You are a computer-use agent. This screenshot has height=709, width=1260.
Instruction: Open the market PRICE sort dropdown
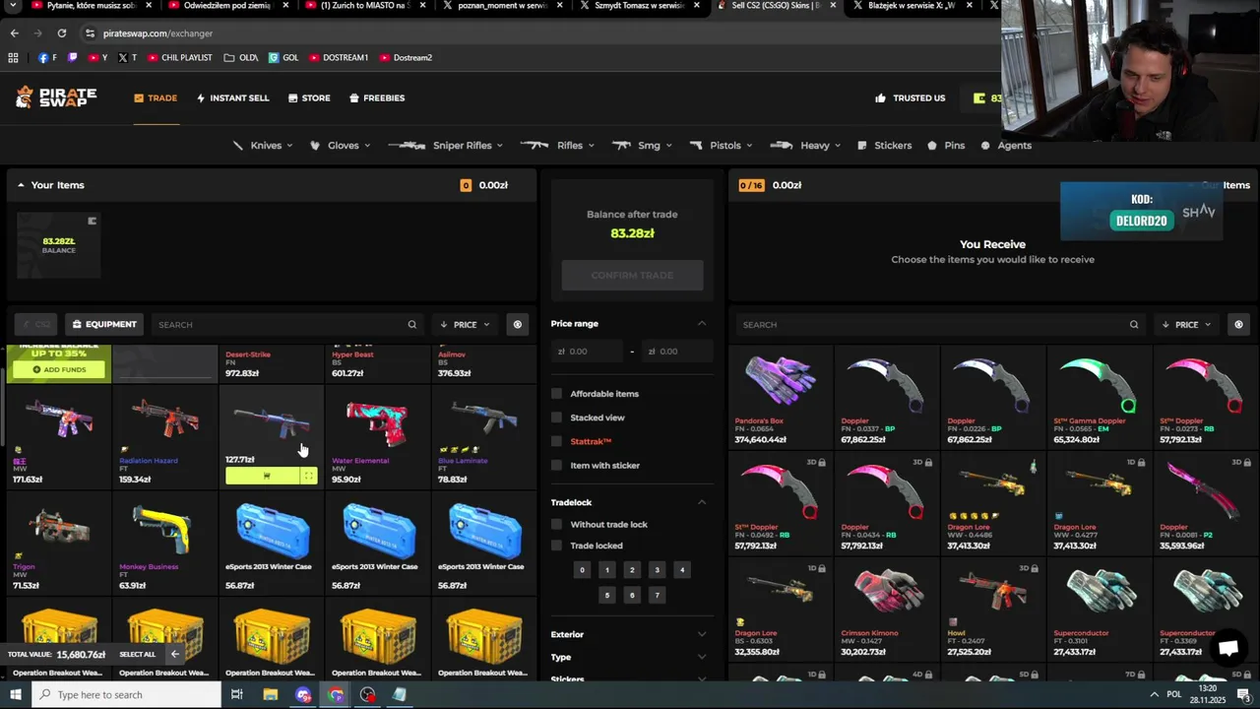pyautogui.click(x=1186, y=324)
